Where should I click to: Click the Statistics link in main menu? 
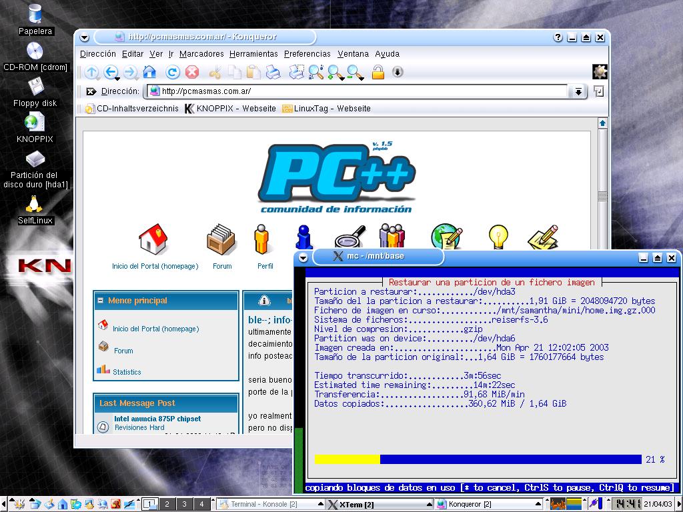[x=127, y=372]
